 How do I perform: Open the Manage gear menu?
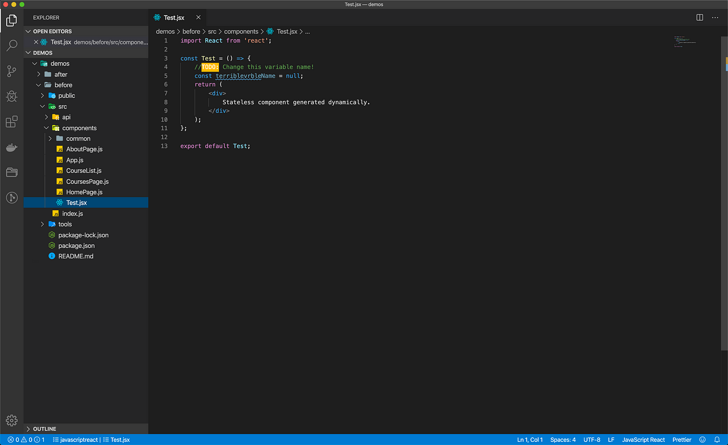(11, 421)
